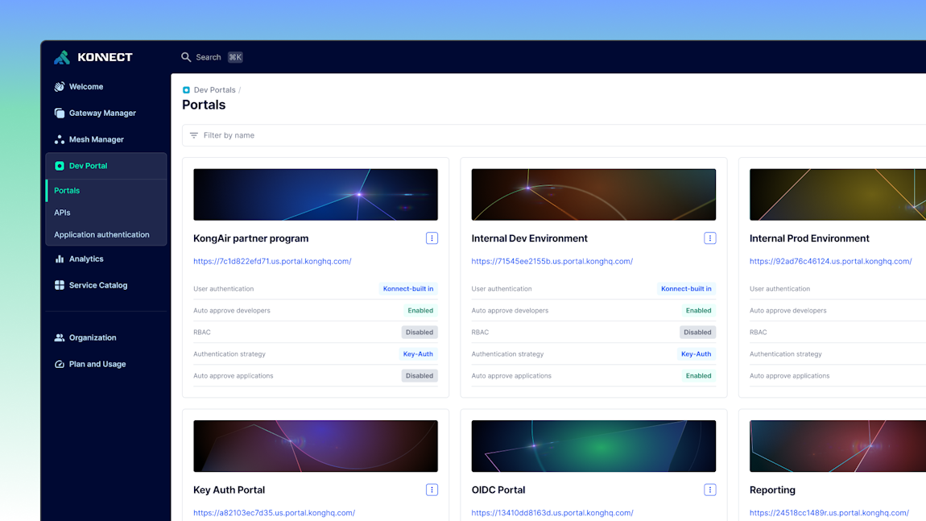The image size is (926, 521).
Task: Open the KongAir partner program kebab menu
Action: 432,238
